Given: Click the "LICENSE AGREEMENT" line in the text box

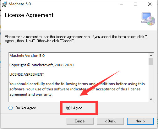Looking at the screenshot, I should [x=27, y=74].
